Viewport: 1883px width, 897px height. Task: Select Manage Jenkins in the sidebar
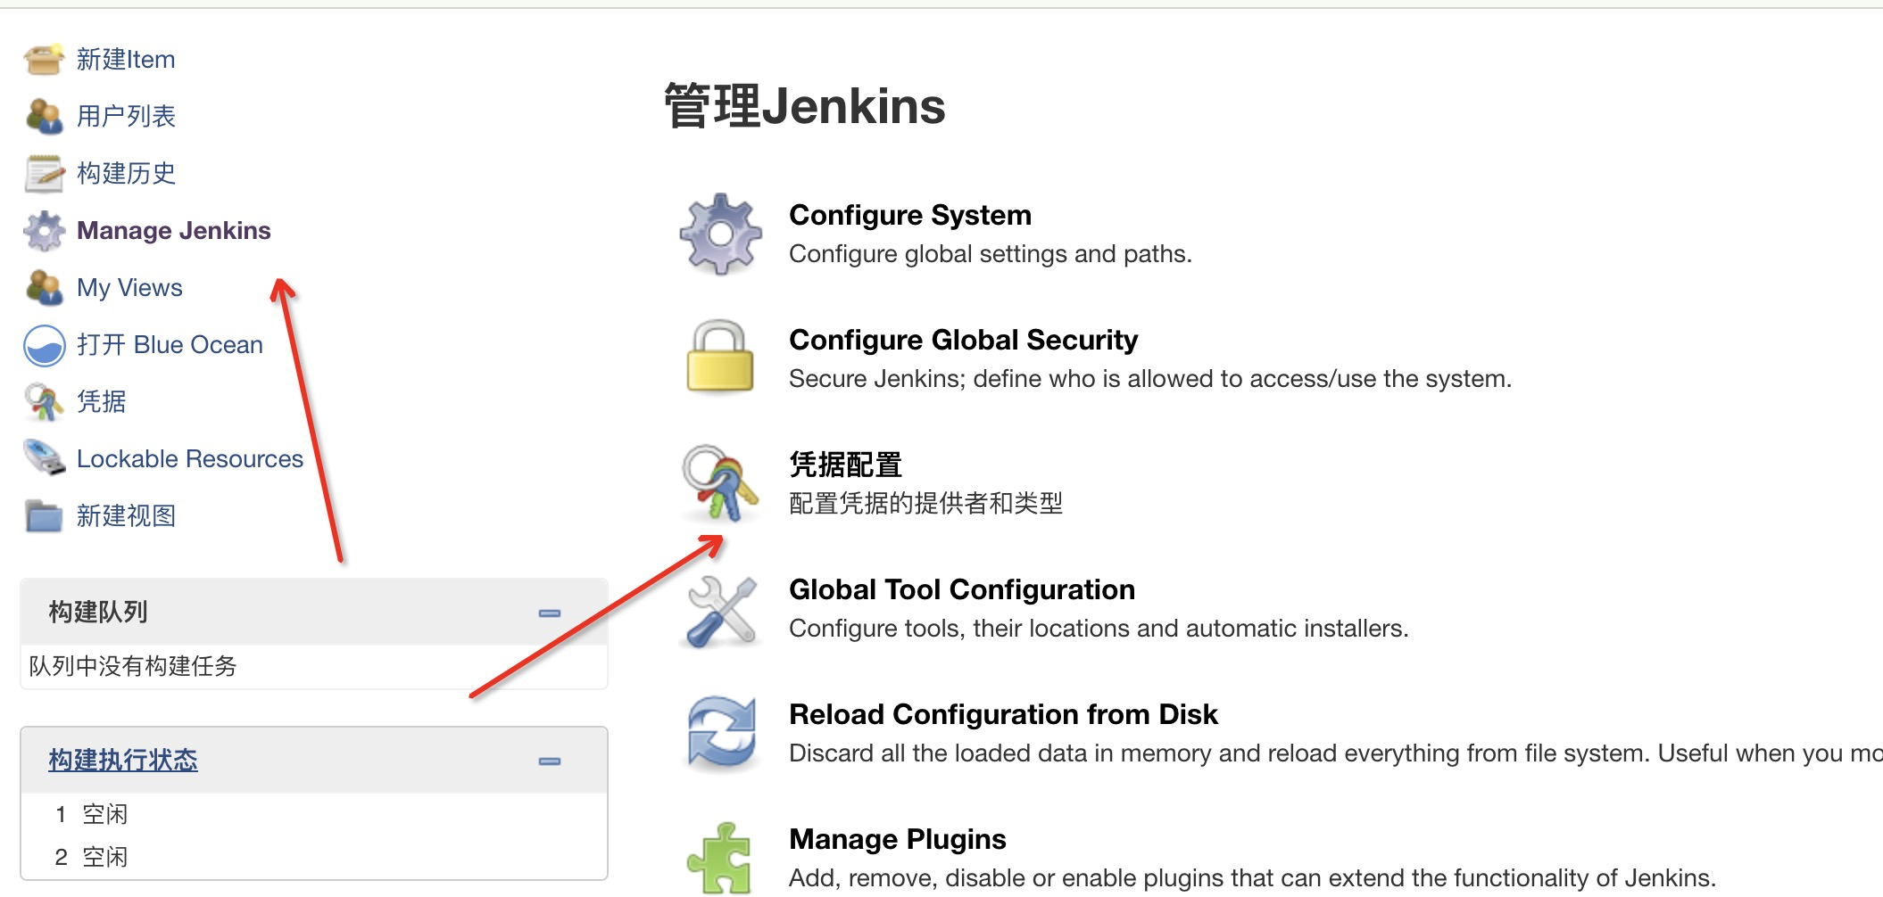coord(173,230)
